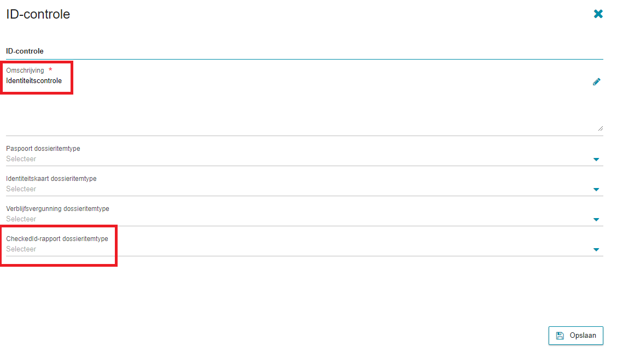Screen dimensions: 617x352
Task: Click empty area of the Omschrijving textarea
Action: click(x=304, y=110)
